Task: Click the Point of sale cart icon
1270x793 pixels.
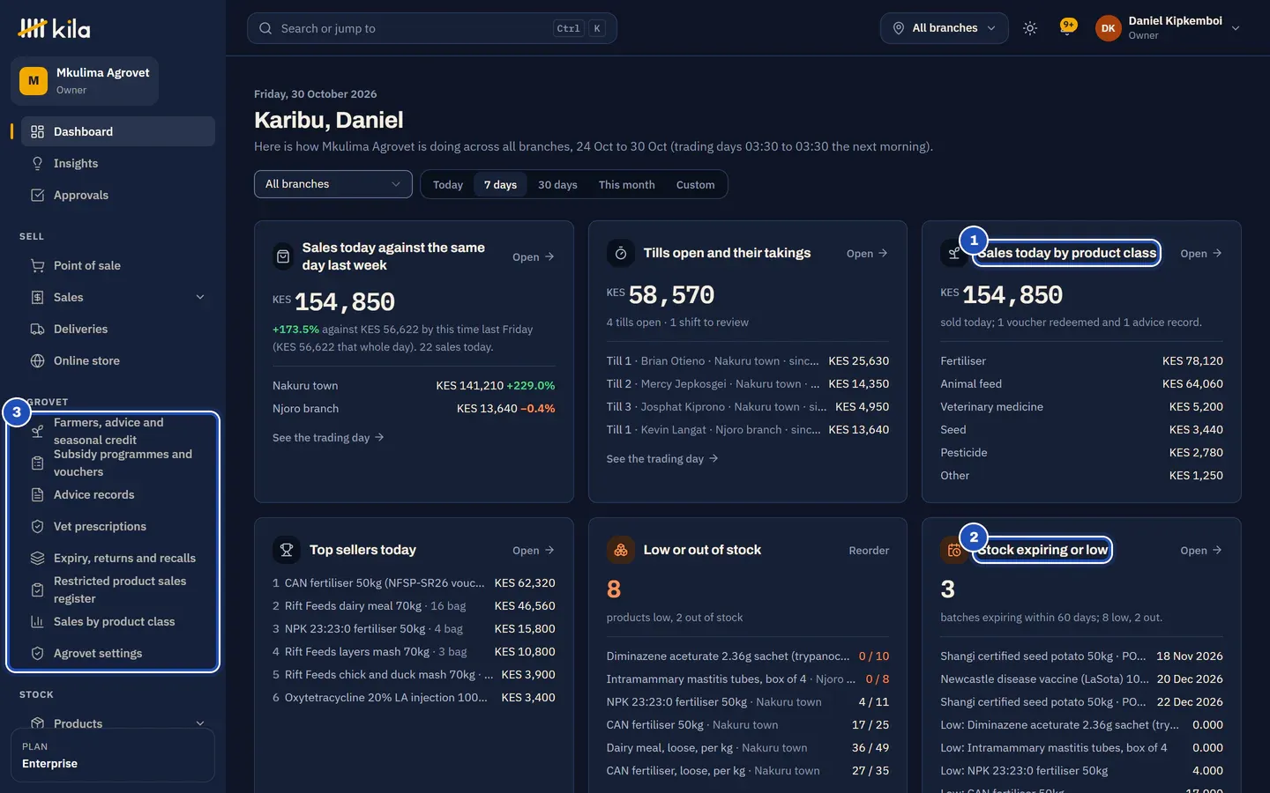Action: (x=37, y=265)
